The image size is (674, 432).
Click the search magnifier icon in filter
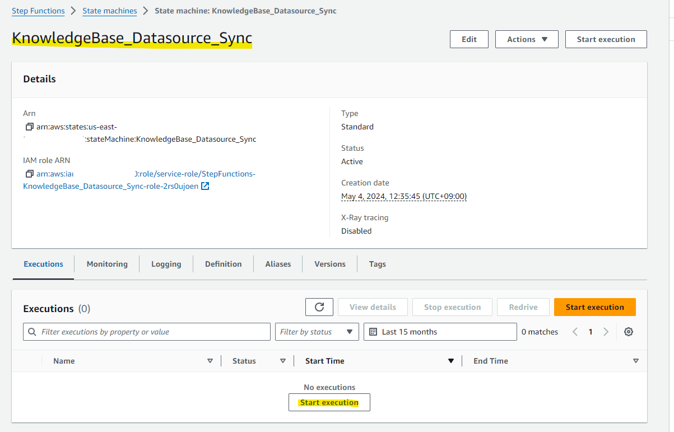click(x=32, y=332)
